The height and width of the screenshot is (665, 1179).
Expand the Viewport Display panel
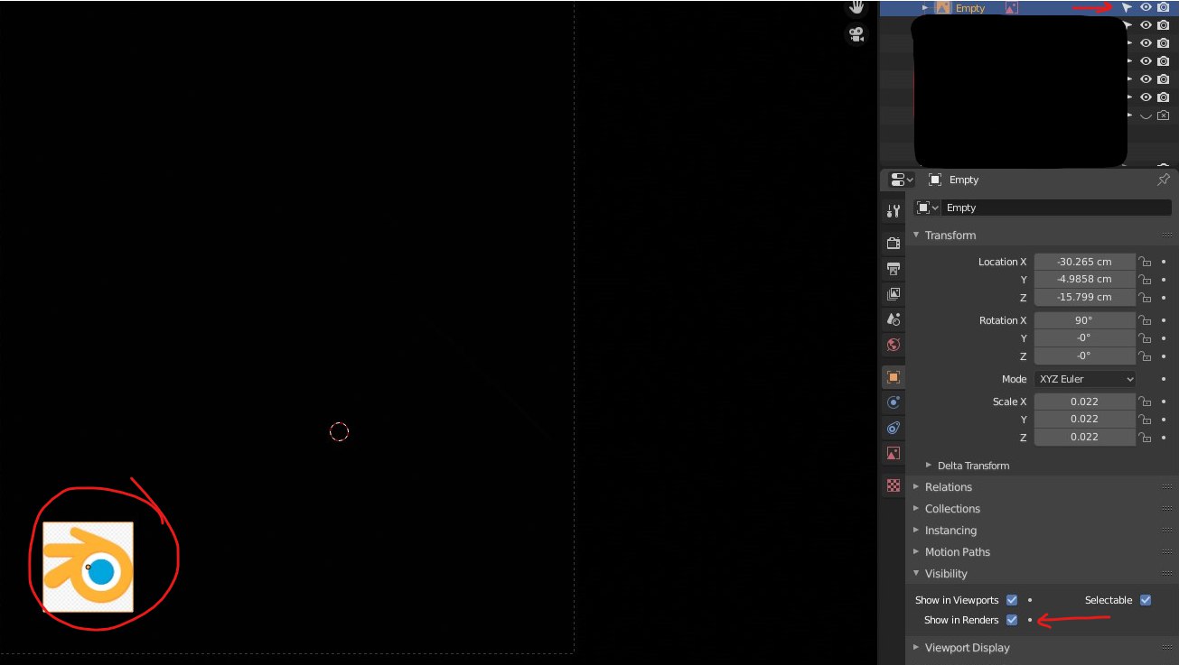point(916,648)
